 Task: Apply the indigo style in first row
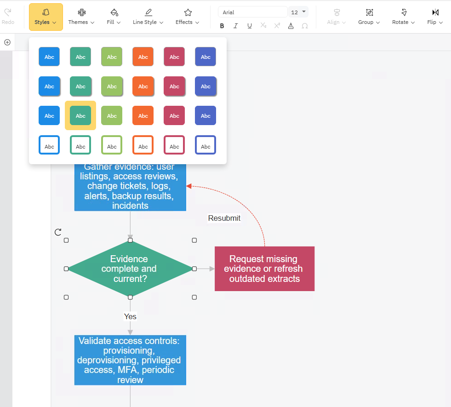206,57
